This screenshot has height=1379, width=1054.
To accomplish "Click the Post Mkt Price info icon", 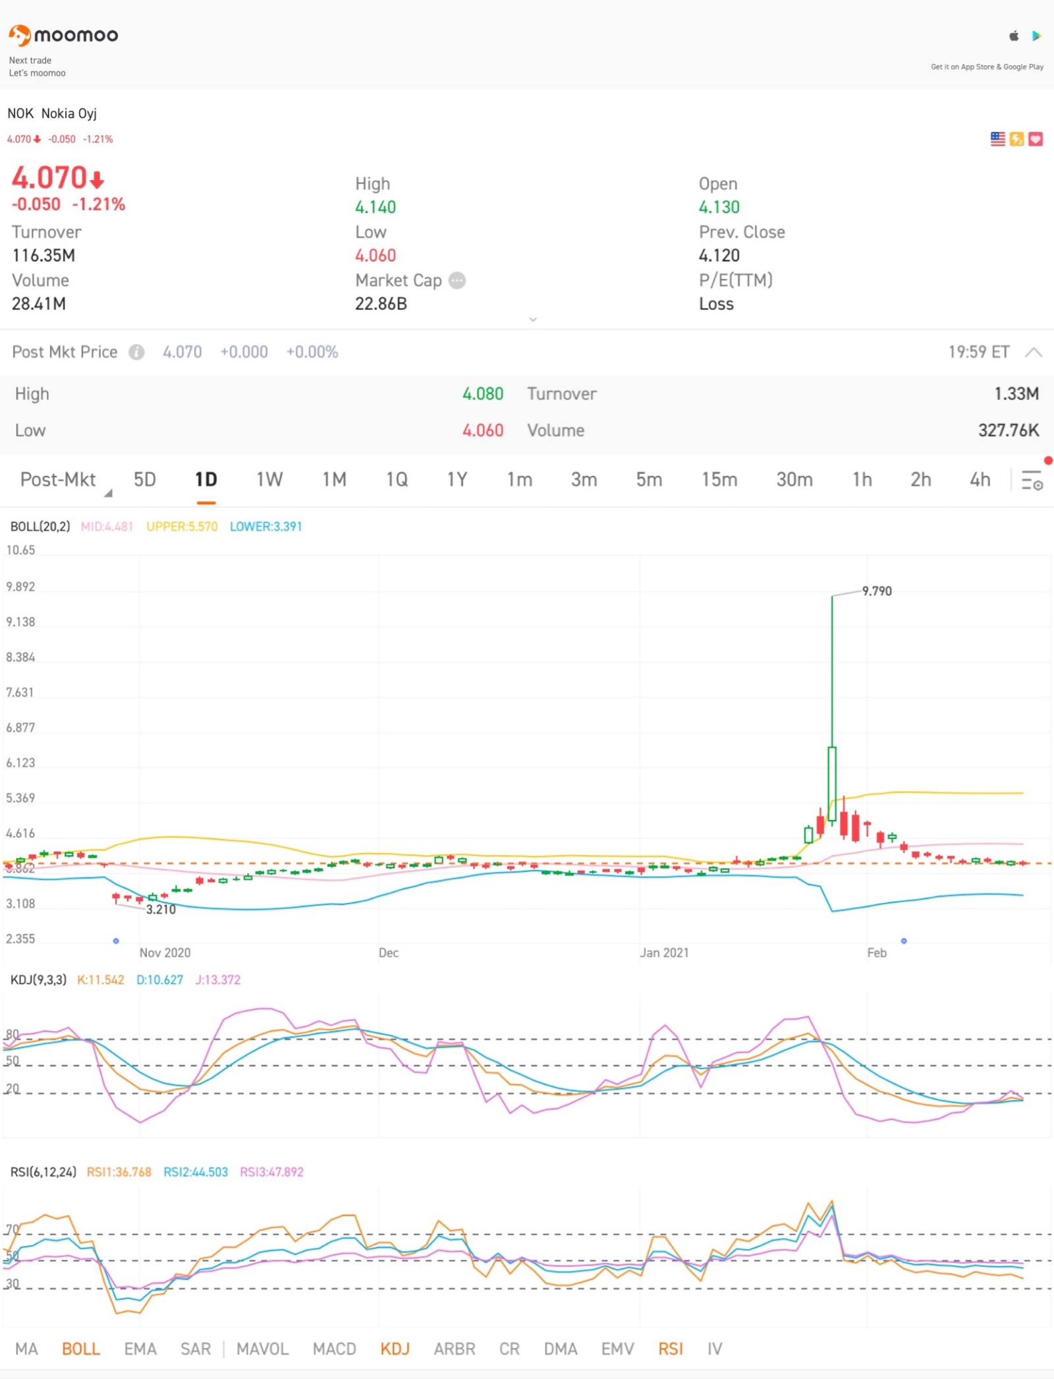I will click(x=136, y=353).
